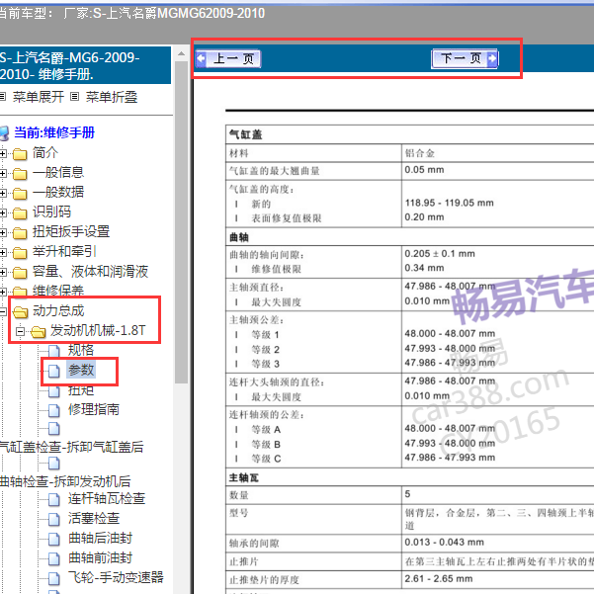
Task: Click the 气缸盖 section header in table
Action: [410, 134]
